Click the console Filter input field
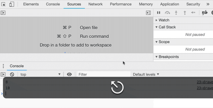 pos(104,75)
